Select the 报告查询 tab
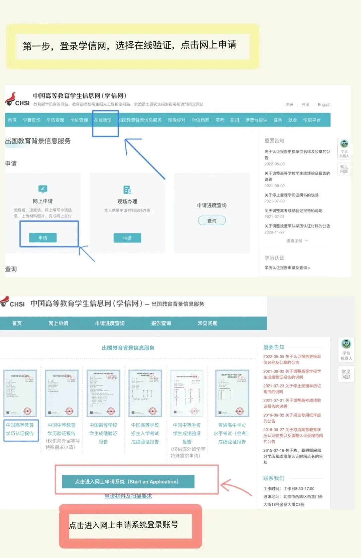The height and width of the screenshot is (558, 361). tap(161, 323)
